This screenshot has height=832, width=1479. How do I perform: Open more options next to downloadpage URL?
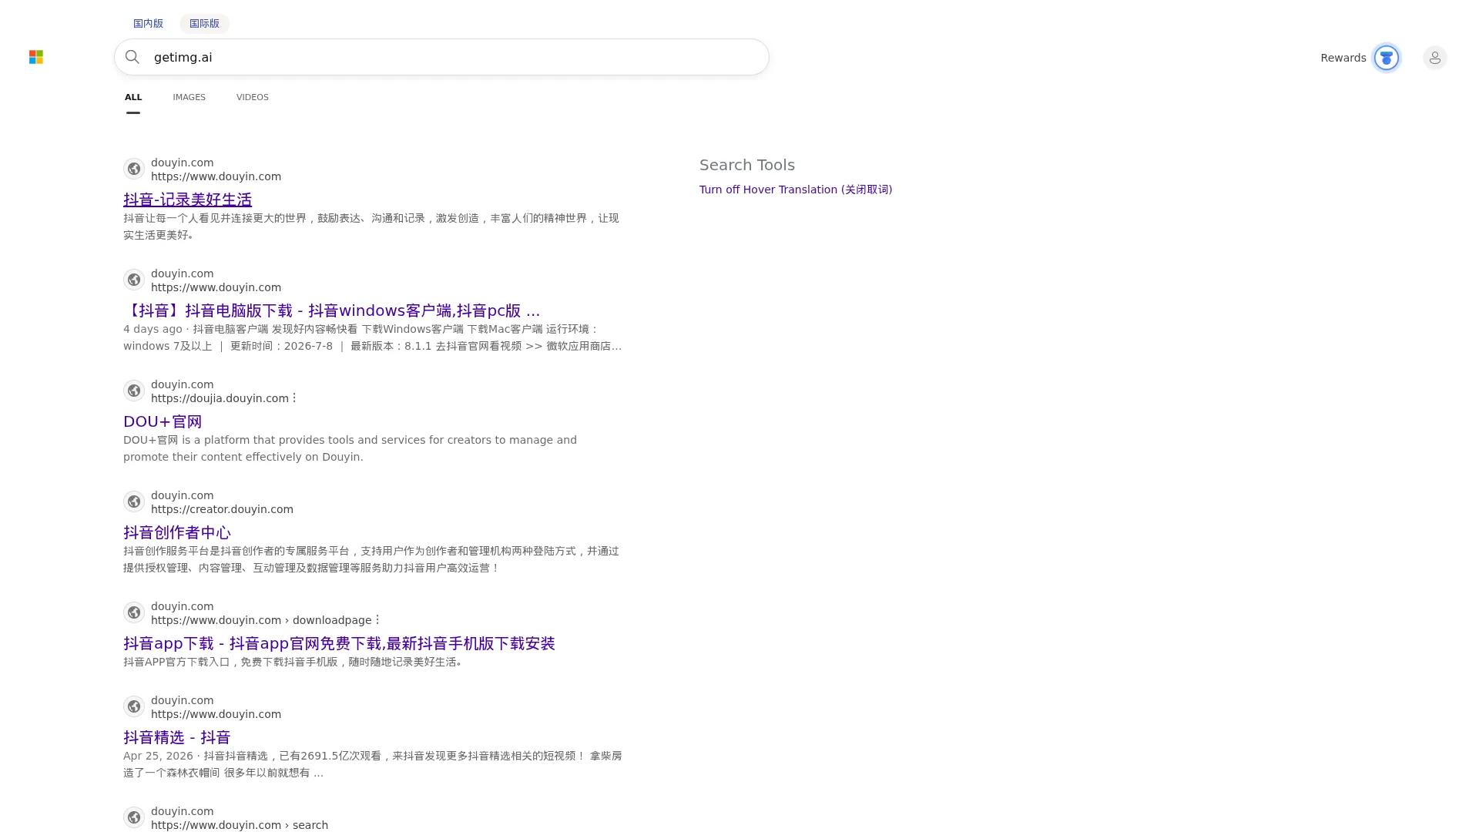(x=377, y=619)
